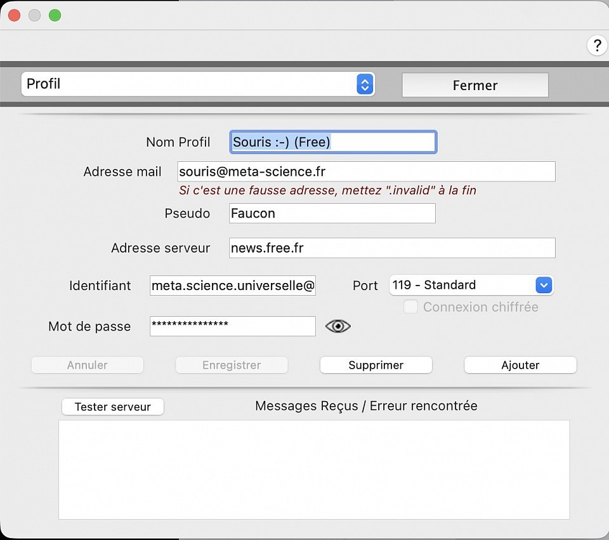Close the window with the red button
Viewport: 609px width, 540px height.
[x=14, y=15]
